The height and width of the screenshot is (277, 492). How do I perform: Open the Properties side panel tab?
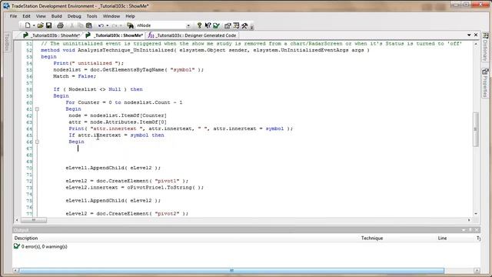485,82
